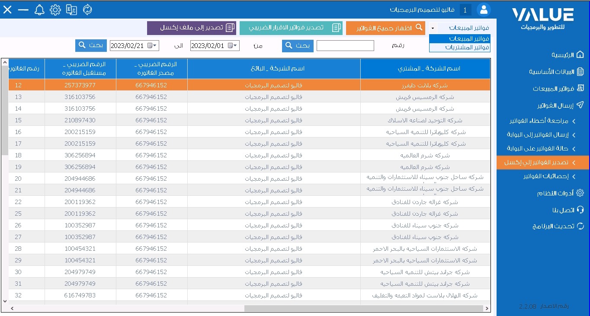Click column header الرقم الضريبي _ مستقبل الفاتوره
This screenshot has height=316, width=590.
point(80,69)
